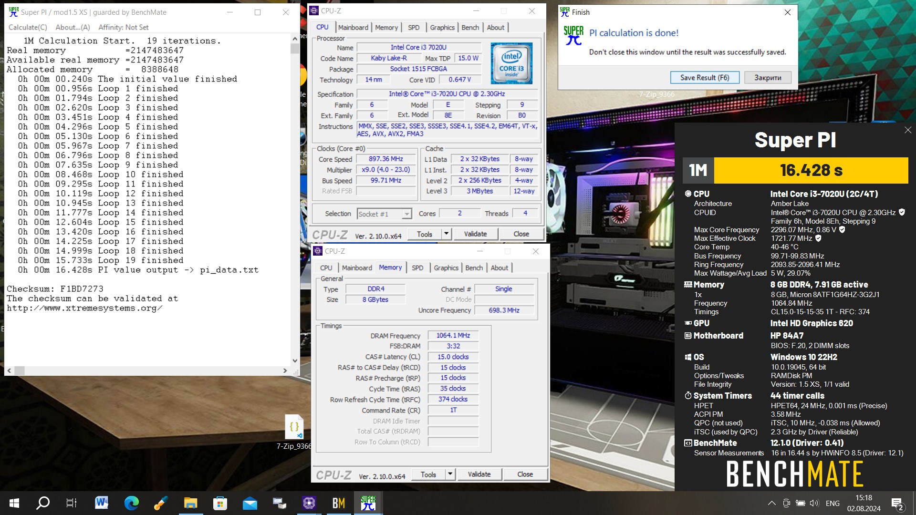This screenshot has height=515, width=916.
Task: Switch to BenchMate taskbar icon
Action: pyautogui.click(x=338, y=503)
